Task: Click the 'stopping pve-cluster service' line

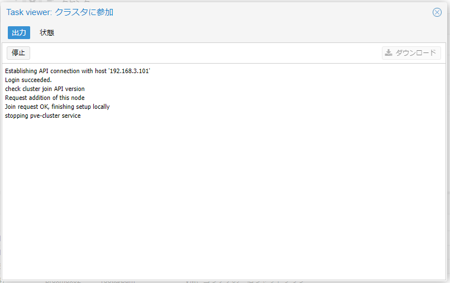Action: tap(42, 116)
